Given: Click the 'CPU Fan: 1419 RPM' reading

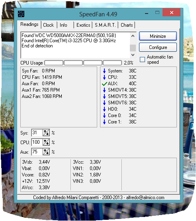Looking at the screenshot, I should tap(42, 77).
